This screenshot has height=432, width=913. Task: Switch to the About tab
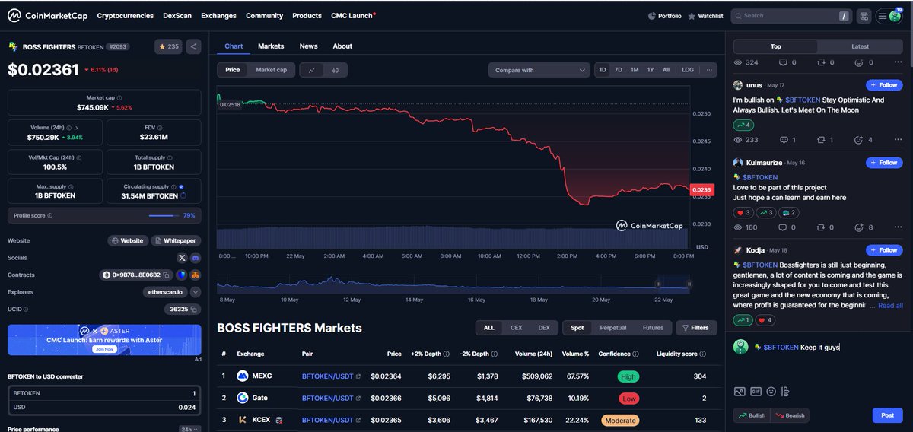coord(342,46)
